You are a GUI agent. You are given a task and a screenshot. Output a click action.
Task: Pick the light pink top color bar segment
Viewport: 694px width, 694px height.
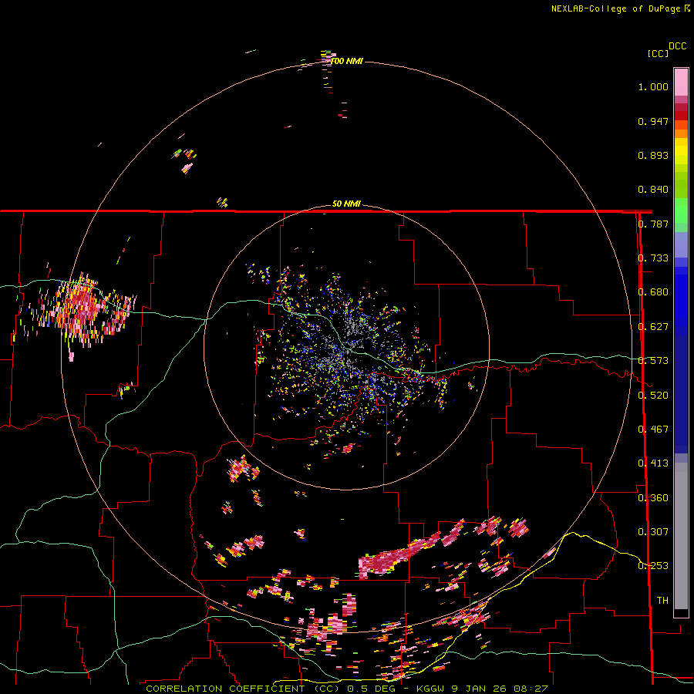tap(681, 82)
